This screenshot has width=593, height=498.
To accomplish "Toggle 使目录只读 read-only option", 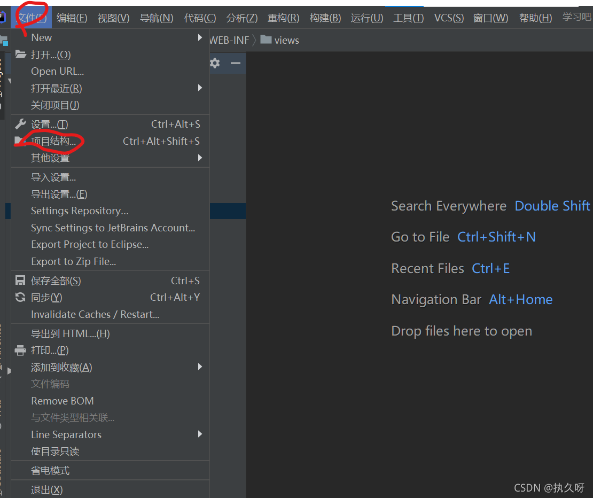I will click(x=55, y=452).
